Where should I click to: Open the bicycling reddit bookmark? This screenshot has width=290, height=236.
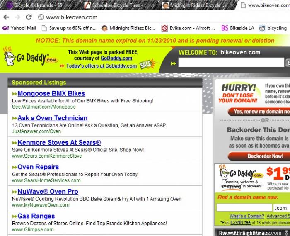pyautogui.click(x=273, y=28)
